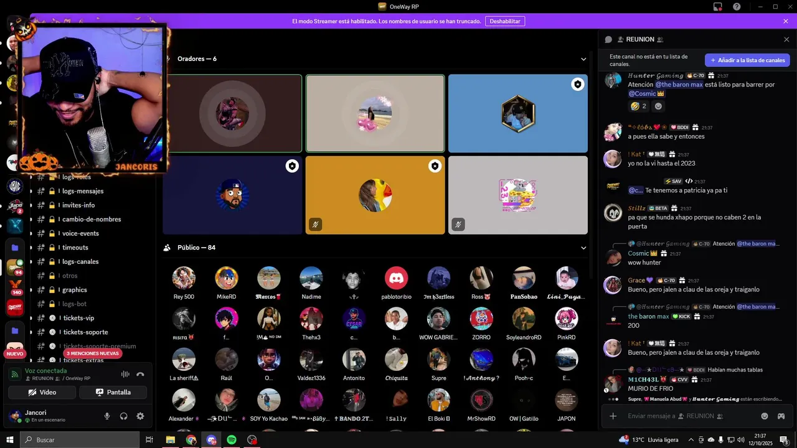Open File Explorer from taskbar

[x=170, y=440]
